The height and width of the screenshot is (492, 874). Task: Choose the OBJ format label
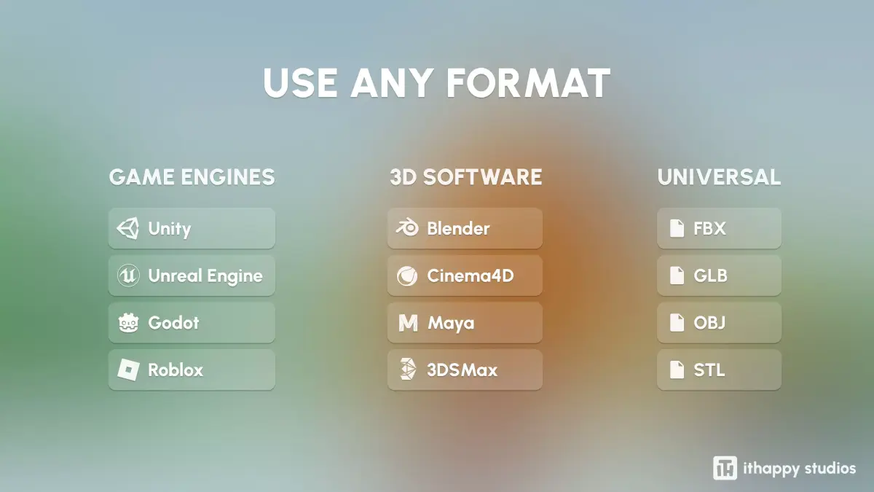tap(709, 323)
